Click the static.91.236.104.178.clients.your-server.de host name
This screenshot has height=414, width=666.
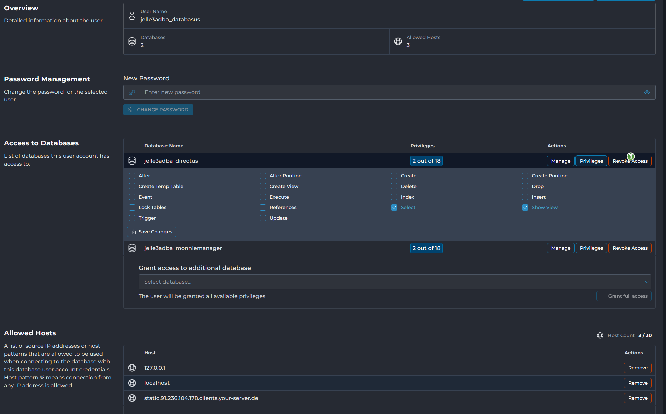tap(201, 398)
